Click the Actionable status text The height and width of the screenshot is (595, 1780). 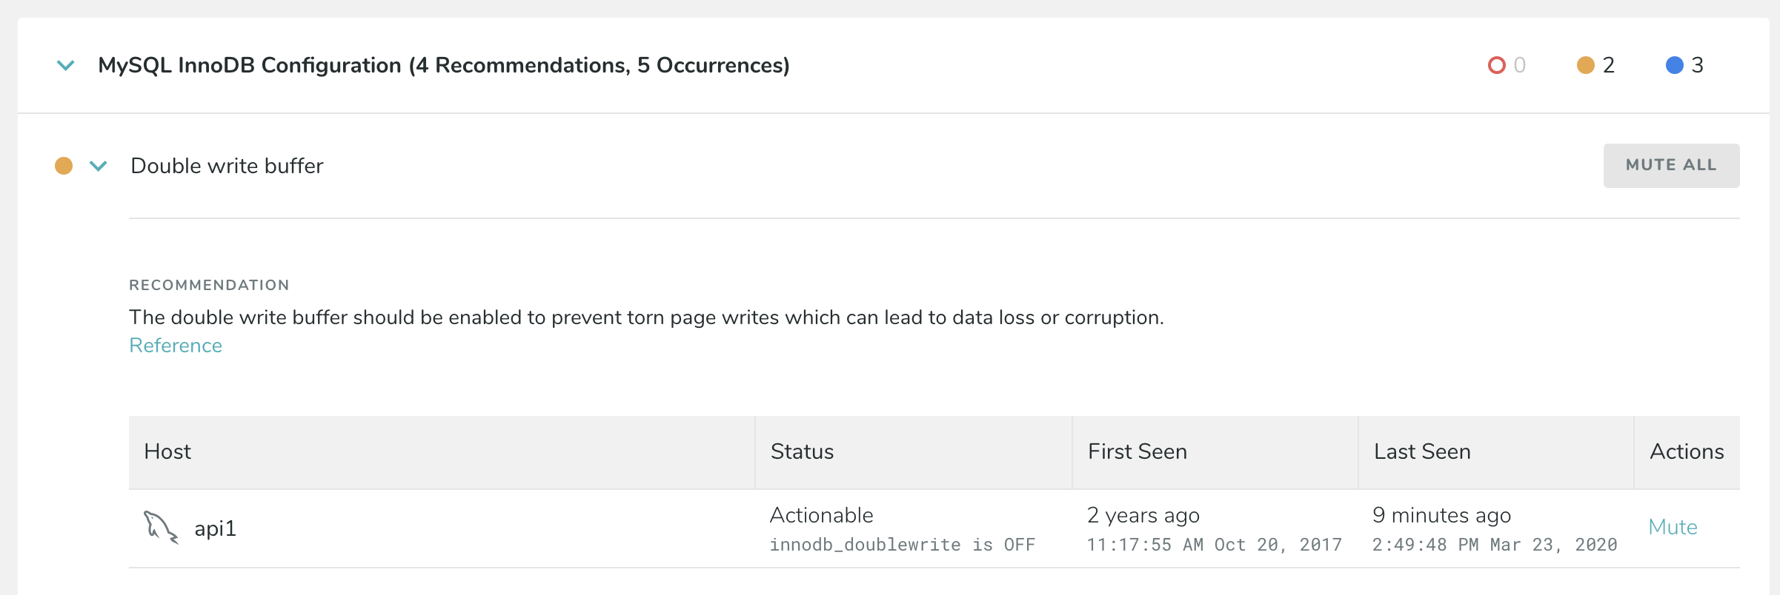click(x=821, y=515)
